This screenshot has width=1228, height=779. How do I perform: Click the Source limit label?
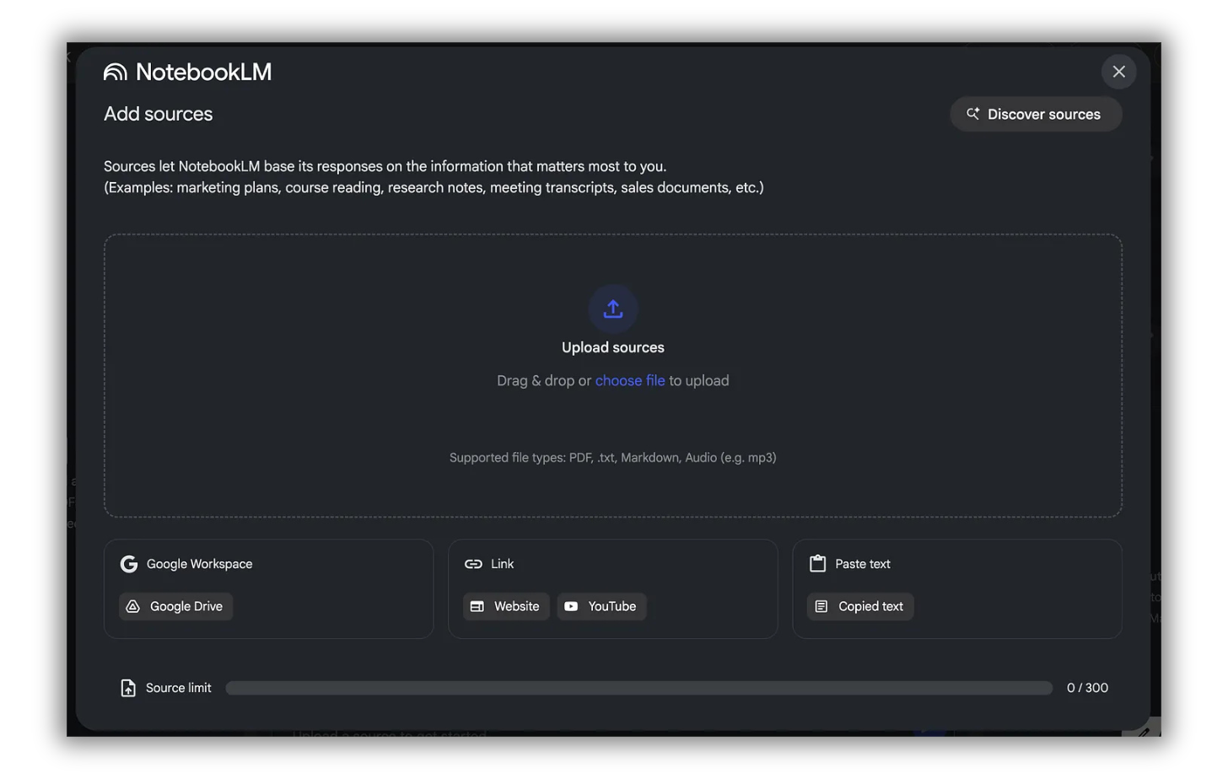[179, 688]
